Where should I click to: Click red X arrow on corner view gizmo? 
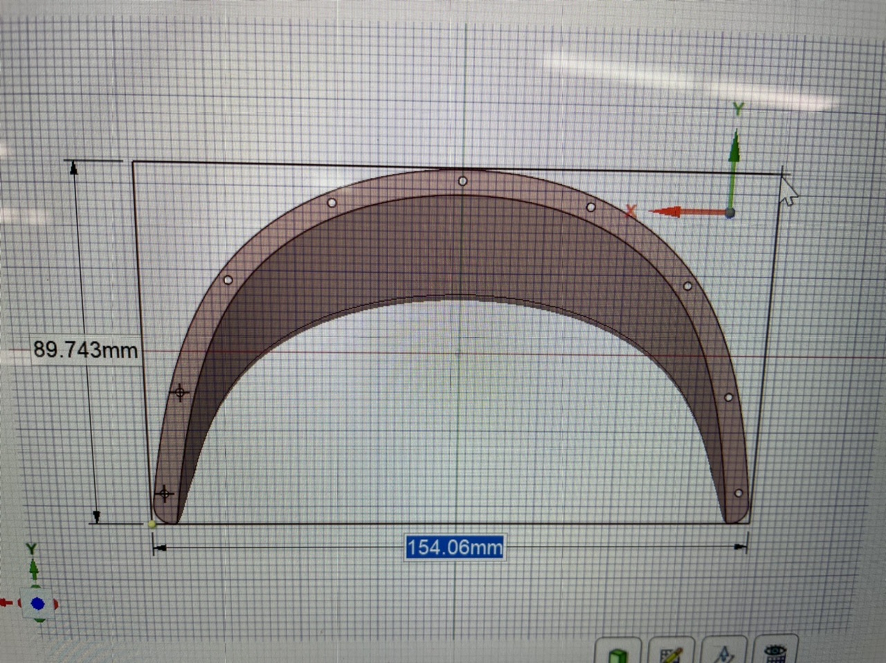click(x=7, y=603)
